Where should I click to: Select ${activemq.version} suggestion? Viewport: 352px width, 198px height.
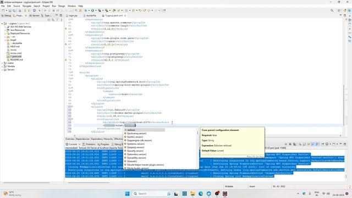[x=137, y=134]
